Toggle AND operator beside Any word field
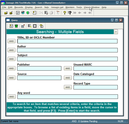Viewport: 129px width, 124px height. 12,97
